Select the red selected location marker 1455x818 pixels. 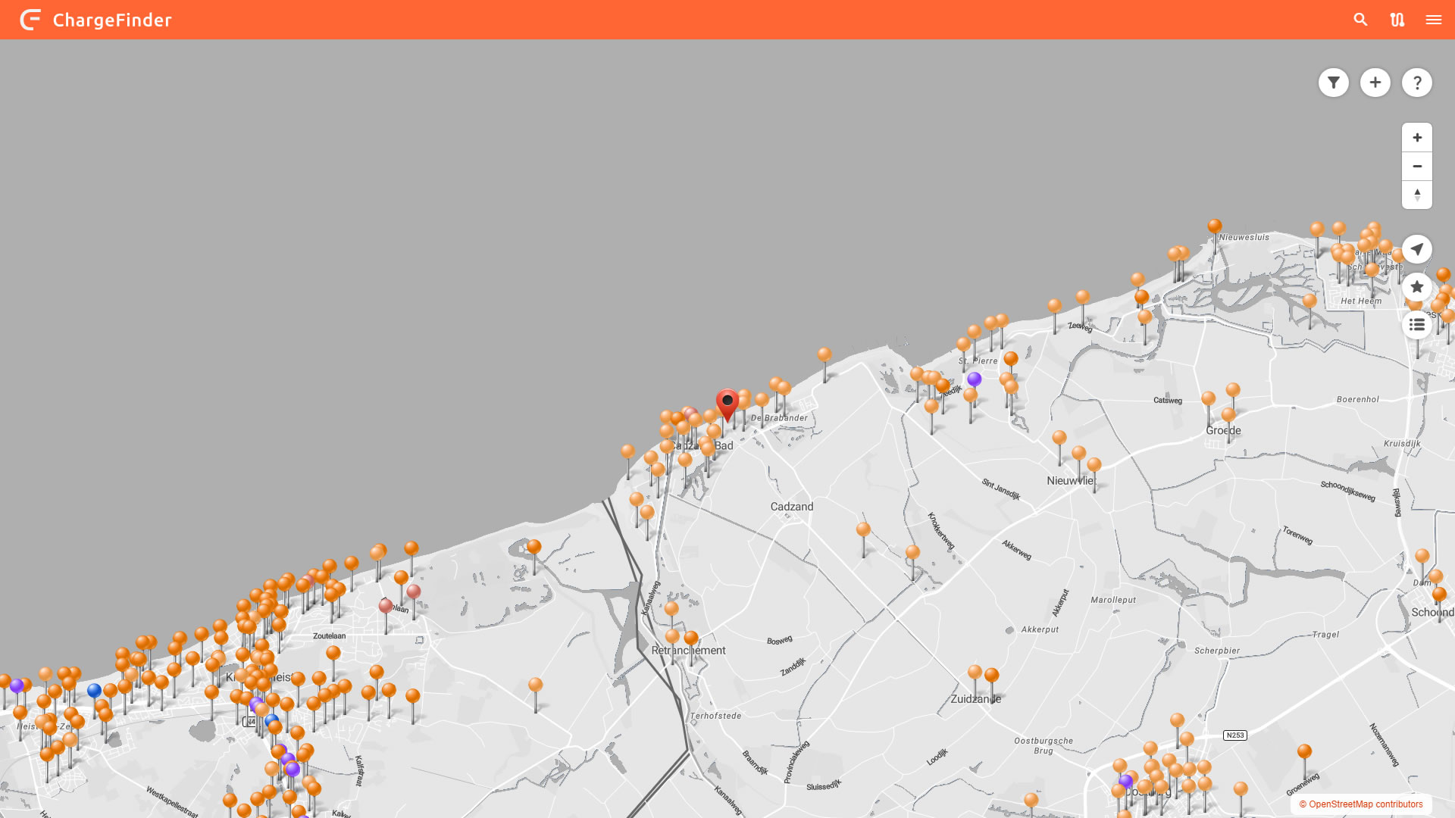(727, 401)
